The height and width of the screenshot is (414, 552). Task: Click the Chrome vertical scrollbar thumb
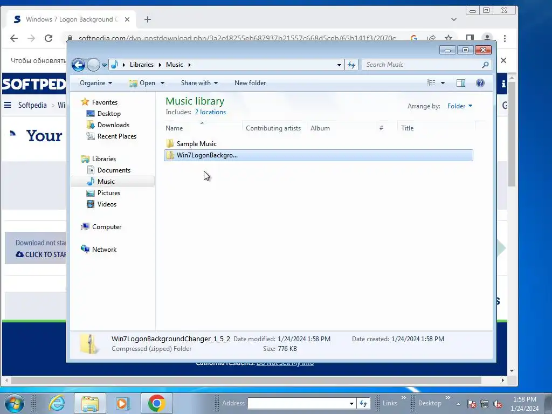coord(512,134)
